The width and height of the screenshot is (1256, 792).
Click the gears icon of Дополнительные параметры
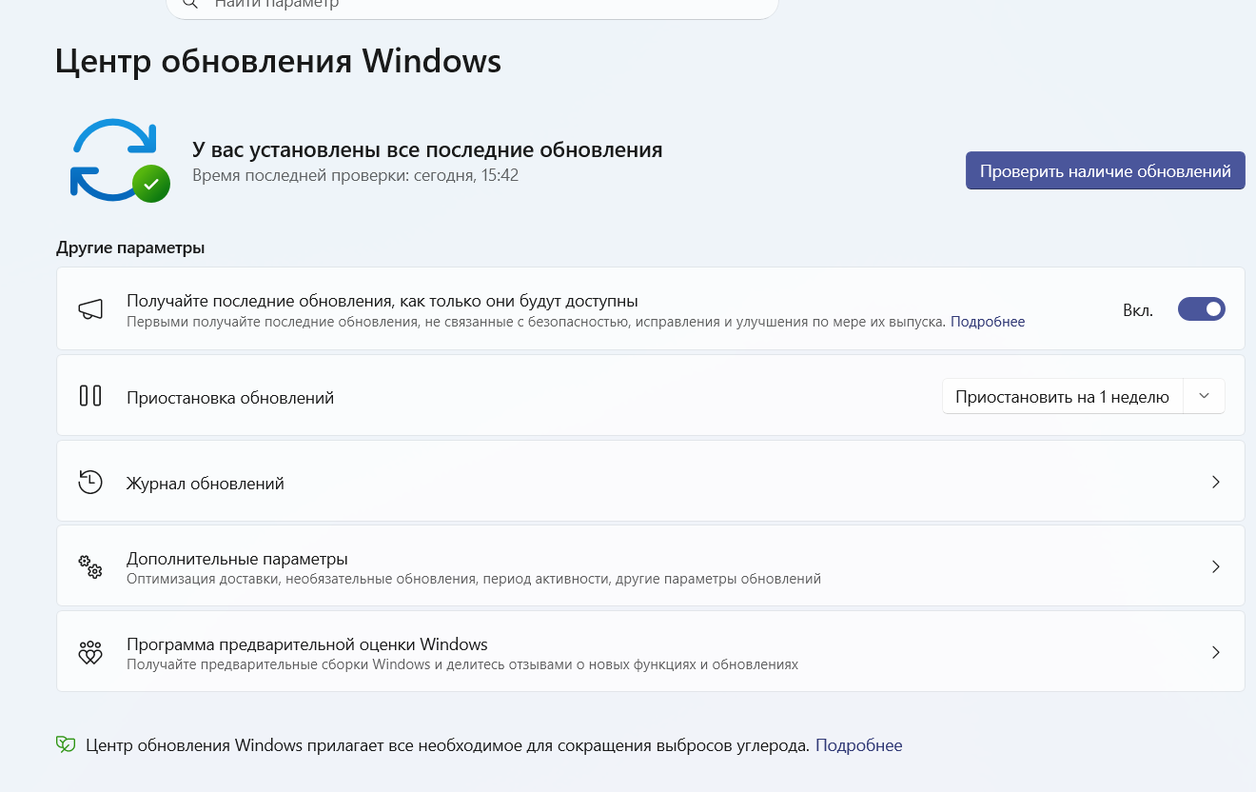point(90,567)
